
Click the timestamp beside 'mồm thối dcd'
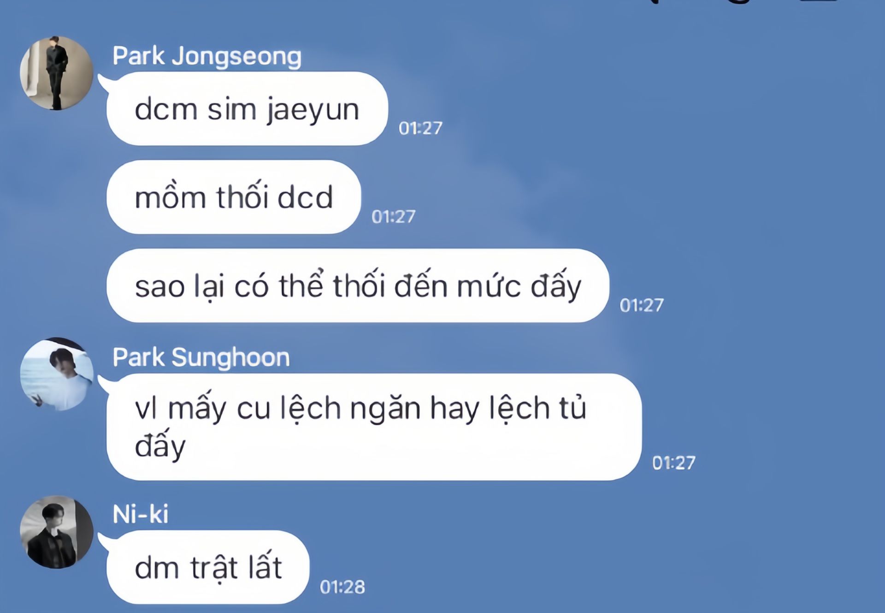(394, 217)
